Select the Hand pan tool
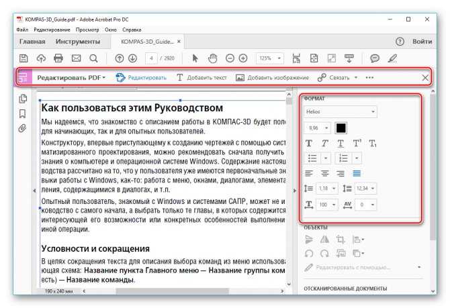Image resolution: width=450 pixels, height=308 pixels. 212,58
